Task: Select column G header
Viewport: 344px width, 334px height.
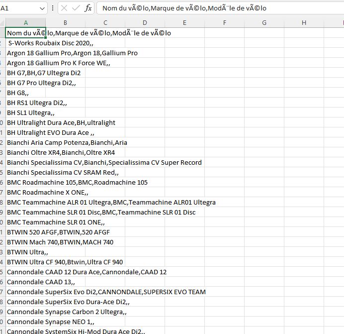Action: tap(264, 22)
